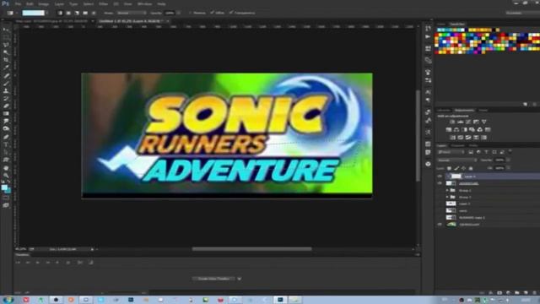Open the layer Fill arrow
This screenshot has width=540, height=304.
tap(508, 168)
